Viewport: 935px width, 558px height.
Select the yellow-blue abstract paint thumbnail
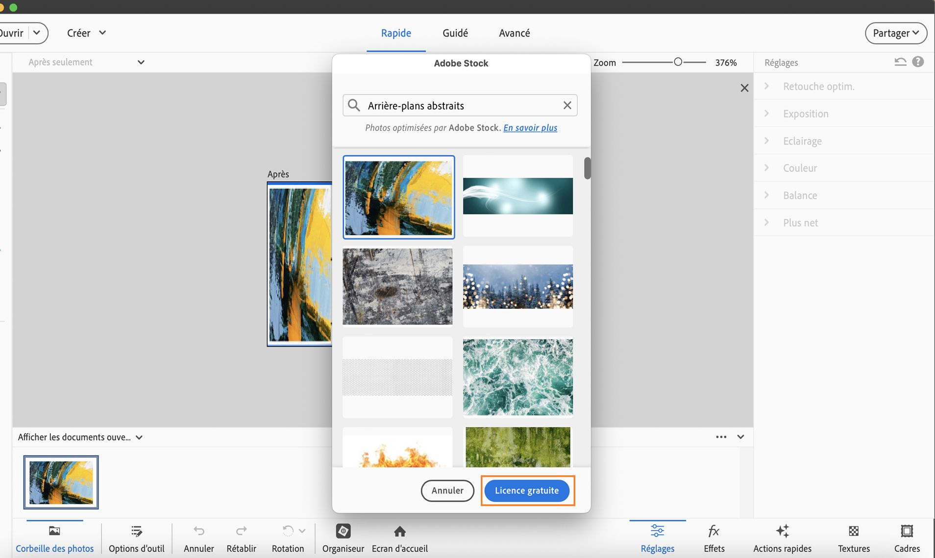pos(399,197)
